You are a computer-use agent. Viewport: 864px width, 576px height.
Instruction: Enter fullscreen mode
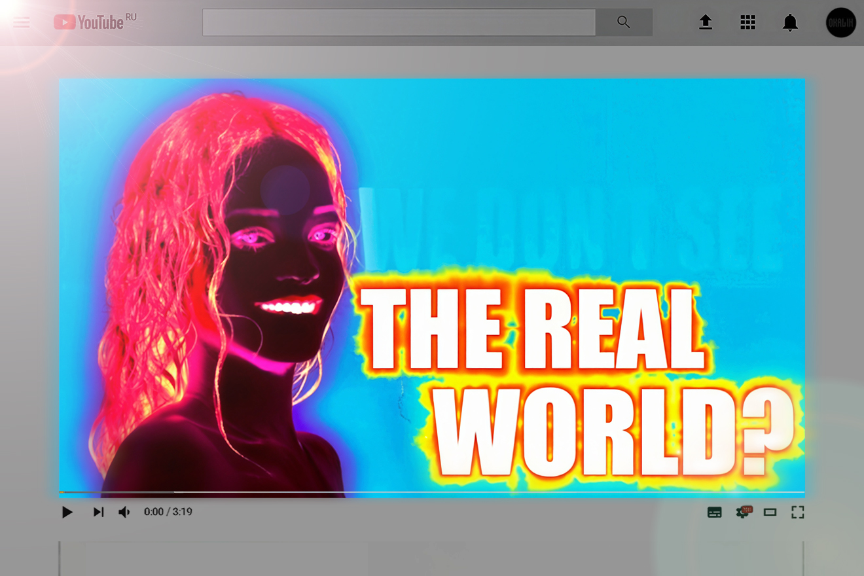point(797,512)
